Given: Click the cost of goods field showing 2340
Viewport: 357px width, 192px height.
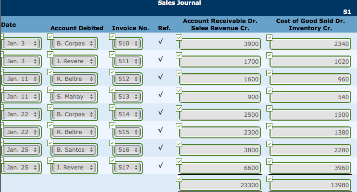Looking at the screenshot, I should tap(310, 44).
